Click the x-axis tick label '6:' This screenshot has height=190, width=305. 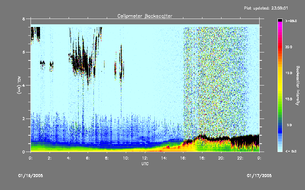pyautogui.click(x=88, y=158)
